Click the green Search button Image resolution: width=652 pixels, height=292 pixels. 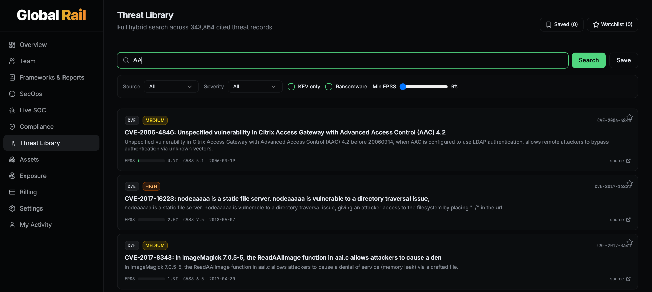click(588, 60)
